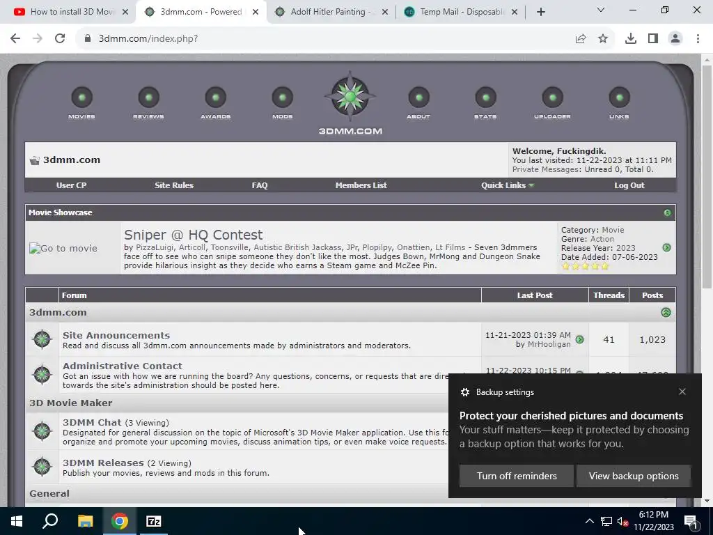713x535 pixels.
Task: Click View backup options button
Action: point(634,476)
